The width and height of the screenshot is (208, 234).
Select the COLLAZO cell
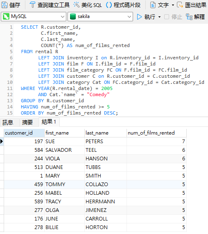106,184
